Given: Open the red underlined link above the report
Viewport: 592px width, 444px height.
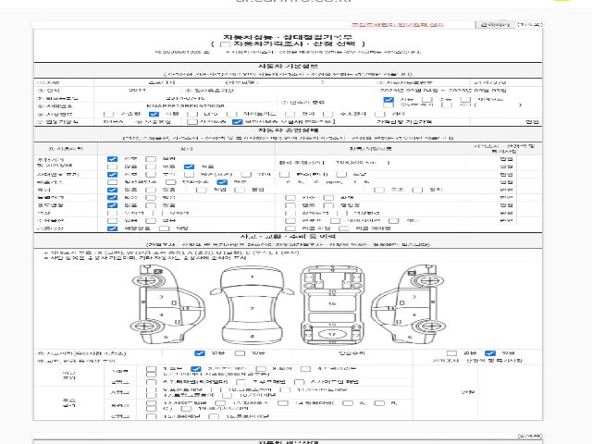Looking at the screenshot, I should coord(398,25).
